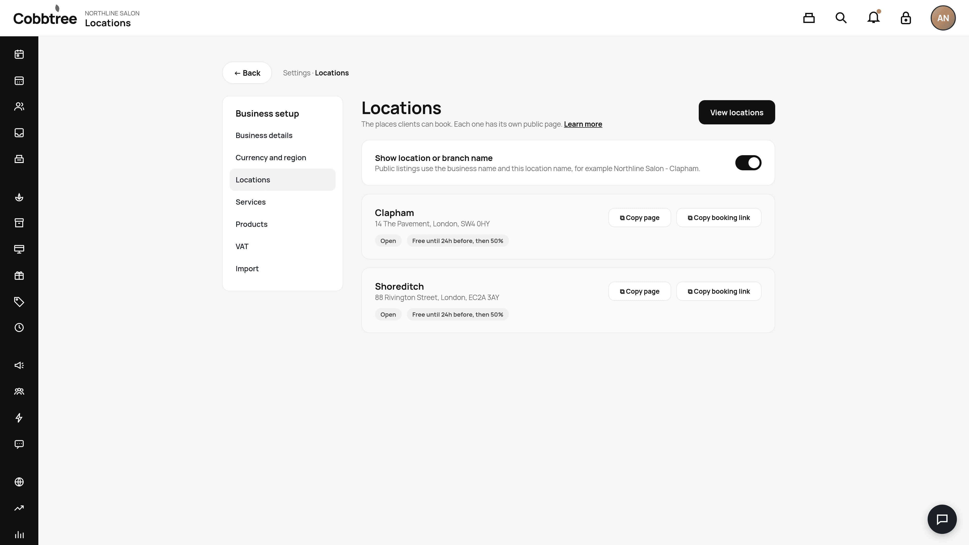
Task: Copy page for Clapham location
Action: pos(639,218)
